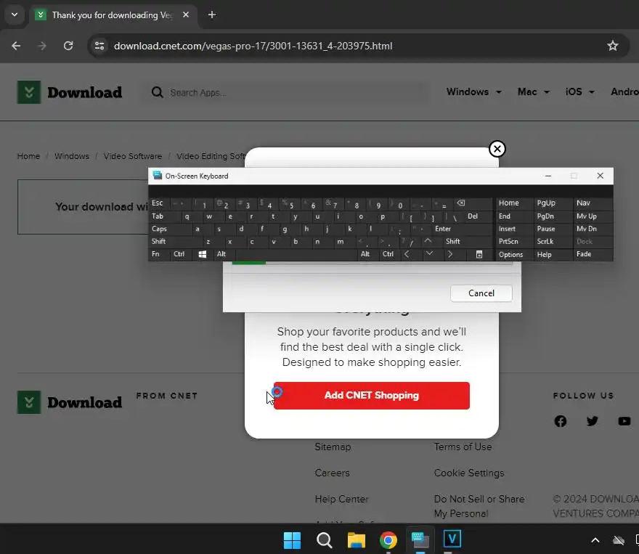Open the tab search dropdown arrow
The image size is (639, 554).
[x=15, y=15]
